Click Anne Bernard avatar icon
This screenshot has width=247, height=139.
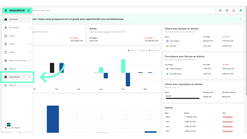point(167,74)
